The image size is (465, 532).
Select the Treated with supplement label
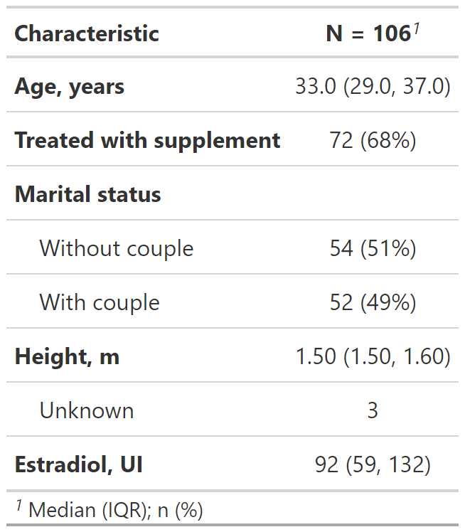[147, 140]
